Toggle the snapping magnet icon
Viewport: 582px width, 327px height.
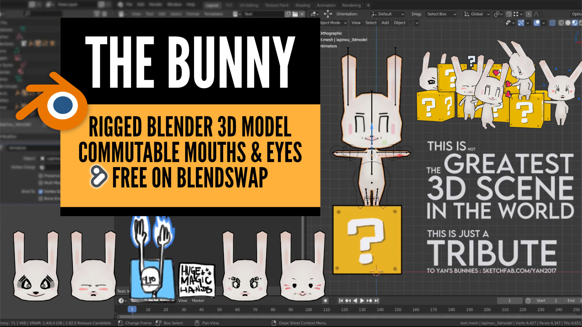(509, 14)
